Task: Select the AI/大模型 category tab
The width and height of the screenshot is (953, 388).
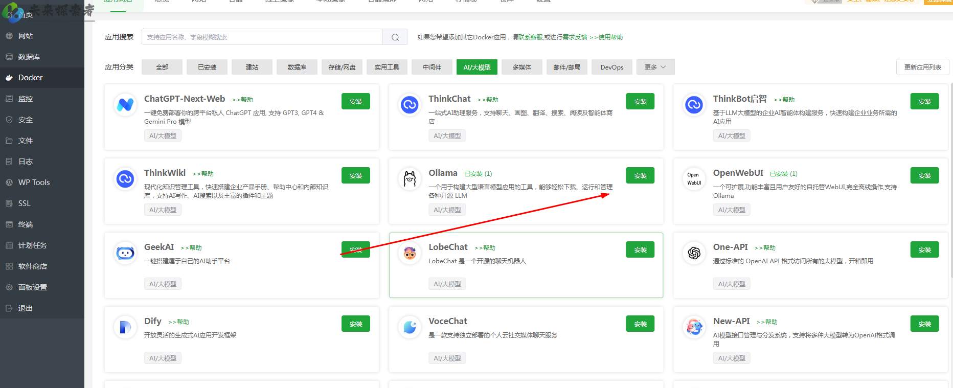Action: (x=477, y=67)
